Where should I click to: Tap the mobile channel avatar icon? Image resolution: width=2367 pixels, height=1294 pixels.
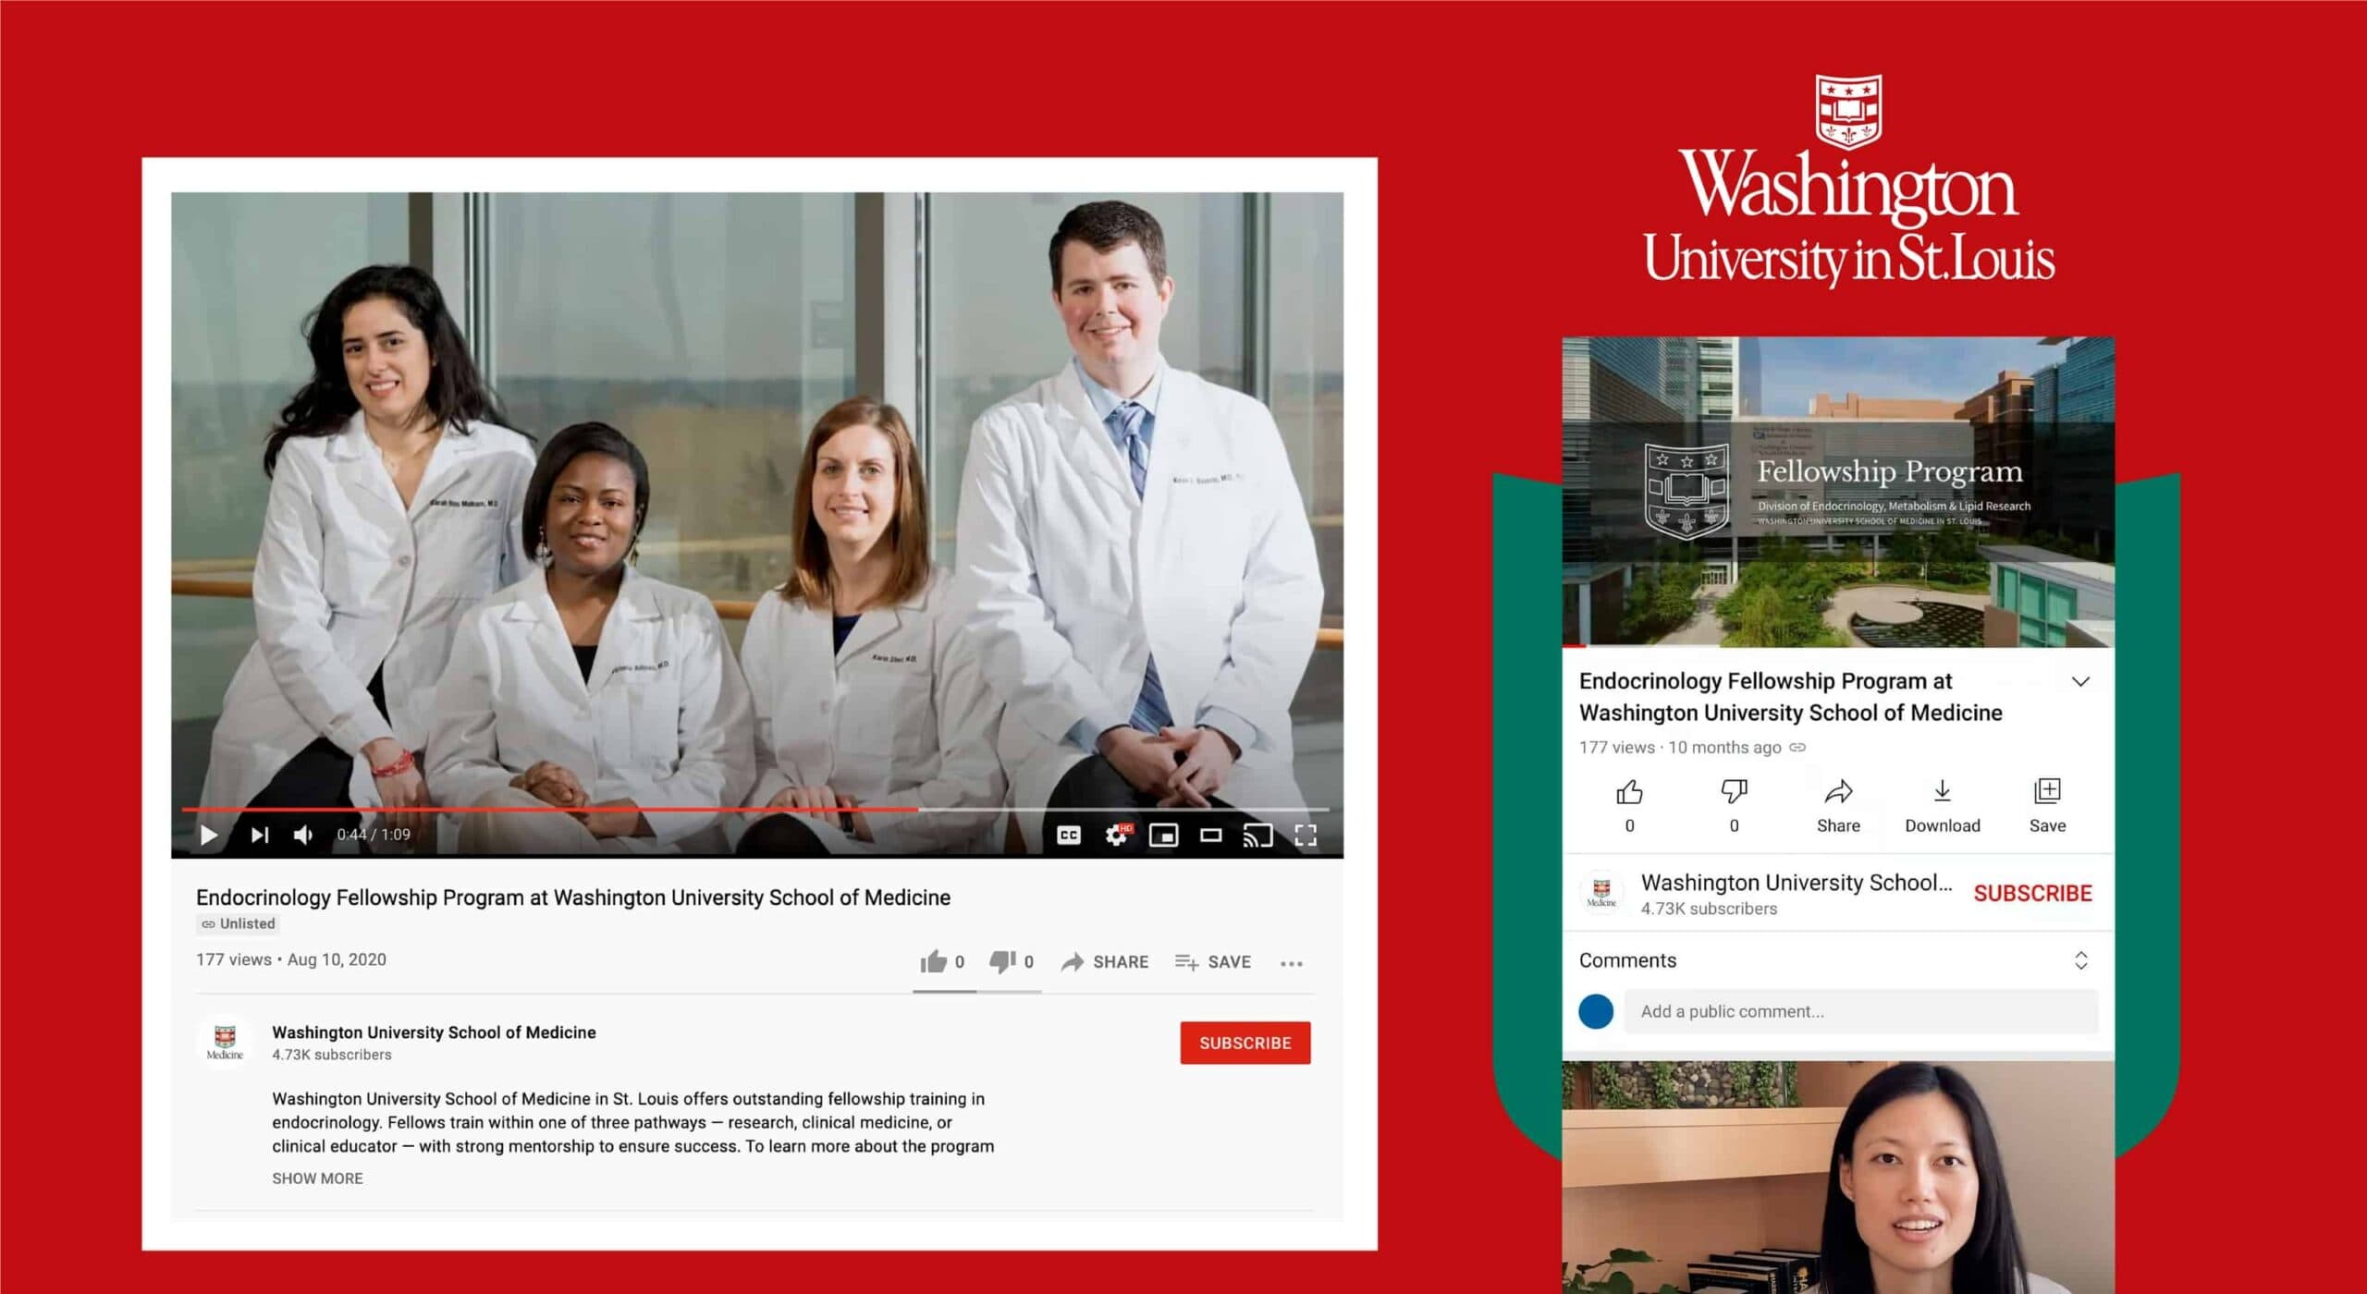pos(1601,893)
